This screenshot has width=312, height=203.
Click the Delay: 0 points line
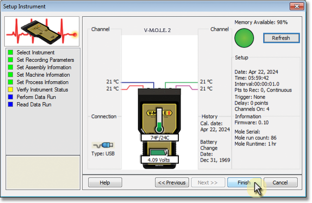(x=251, y=103)
